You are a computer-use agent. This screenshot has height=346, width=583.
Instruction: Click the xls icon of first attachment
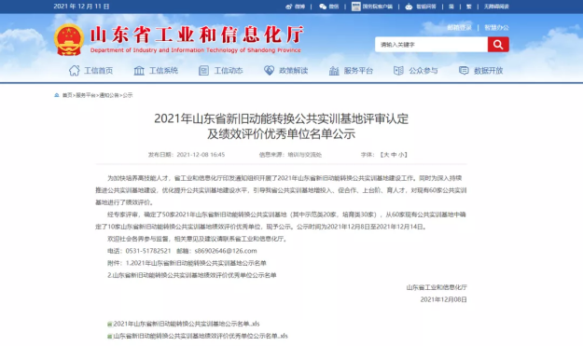click(x=110, y=324)
